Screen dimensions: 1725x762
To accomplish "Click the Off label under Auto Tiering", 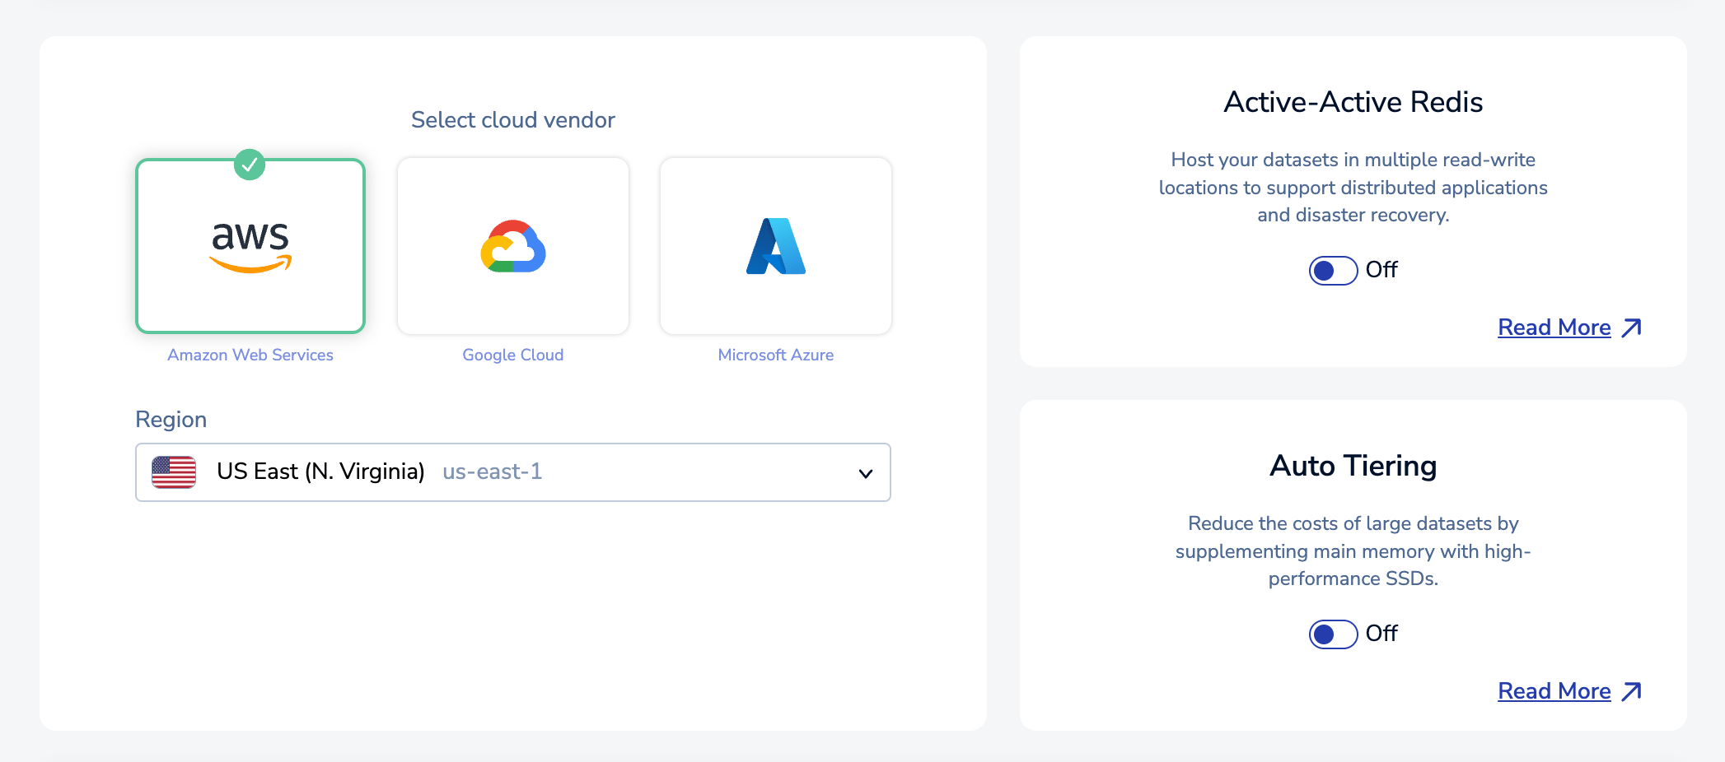I will point(1381,634).
